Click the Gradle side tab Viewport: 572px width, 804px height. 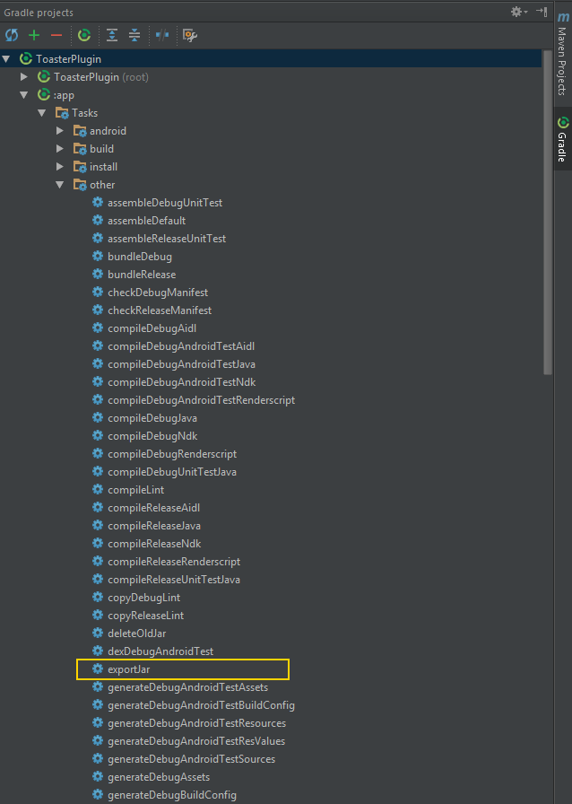point(562,139)
